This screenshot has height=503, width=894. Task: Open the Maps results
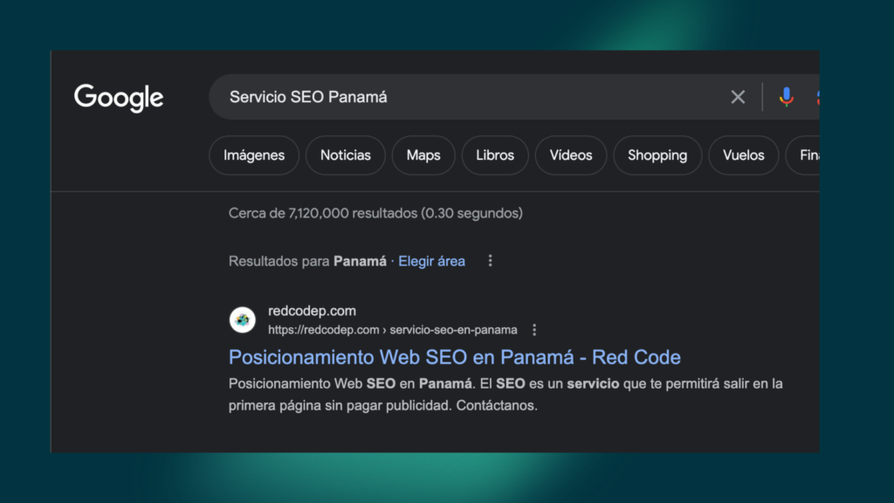[x=423, y=155]
